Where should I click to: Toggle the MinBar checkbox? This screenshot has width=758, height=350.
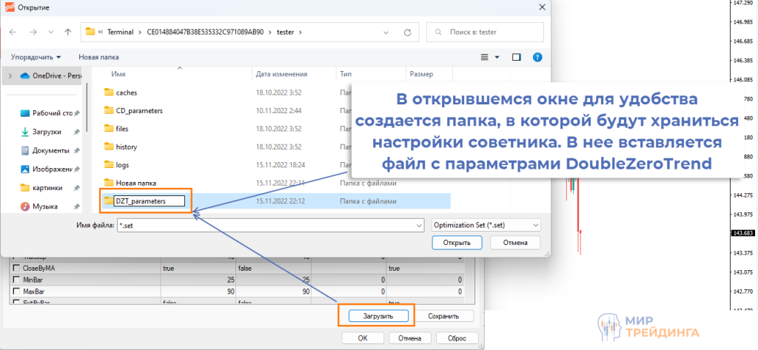(16, 280)
